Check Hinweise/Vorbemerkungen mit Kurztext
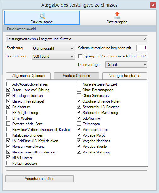The height and width of the screenshot is (193, 159). 9,130
